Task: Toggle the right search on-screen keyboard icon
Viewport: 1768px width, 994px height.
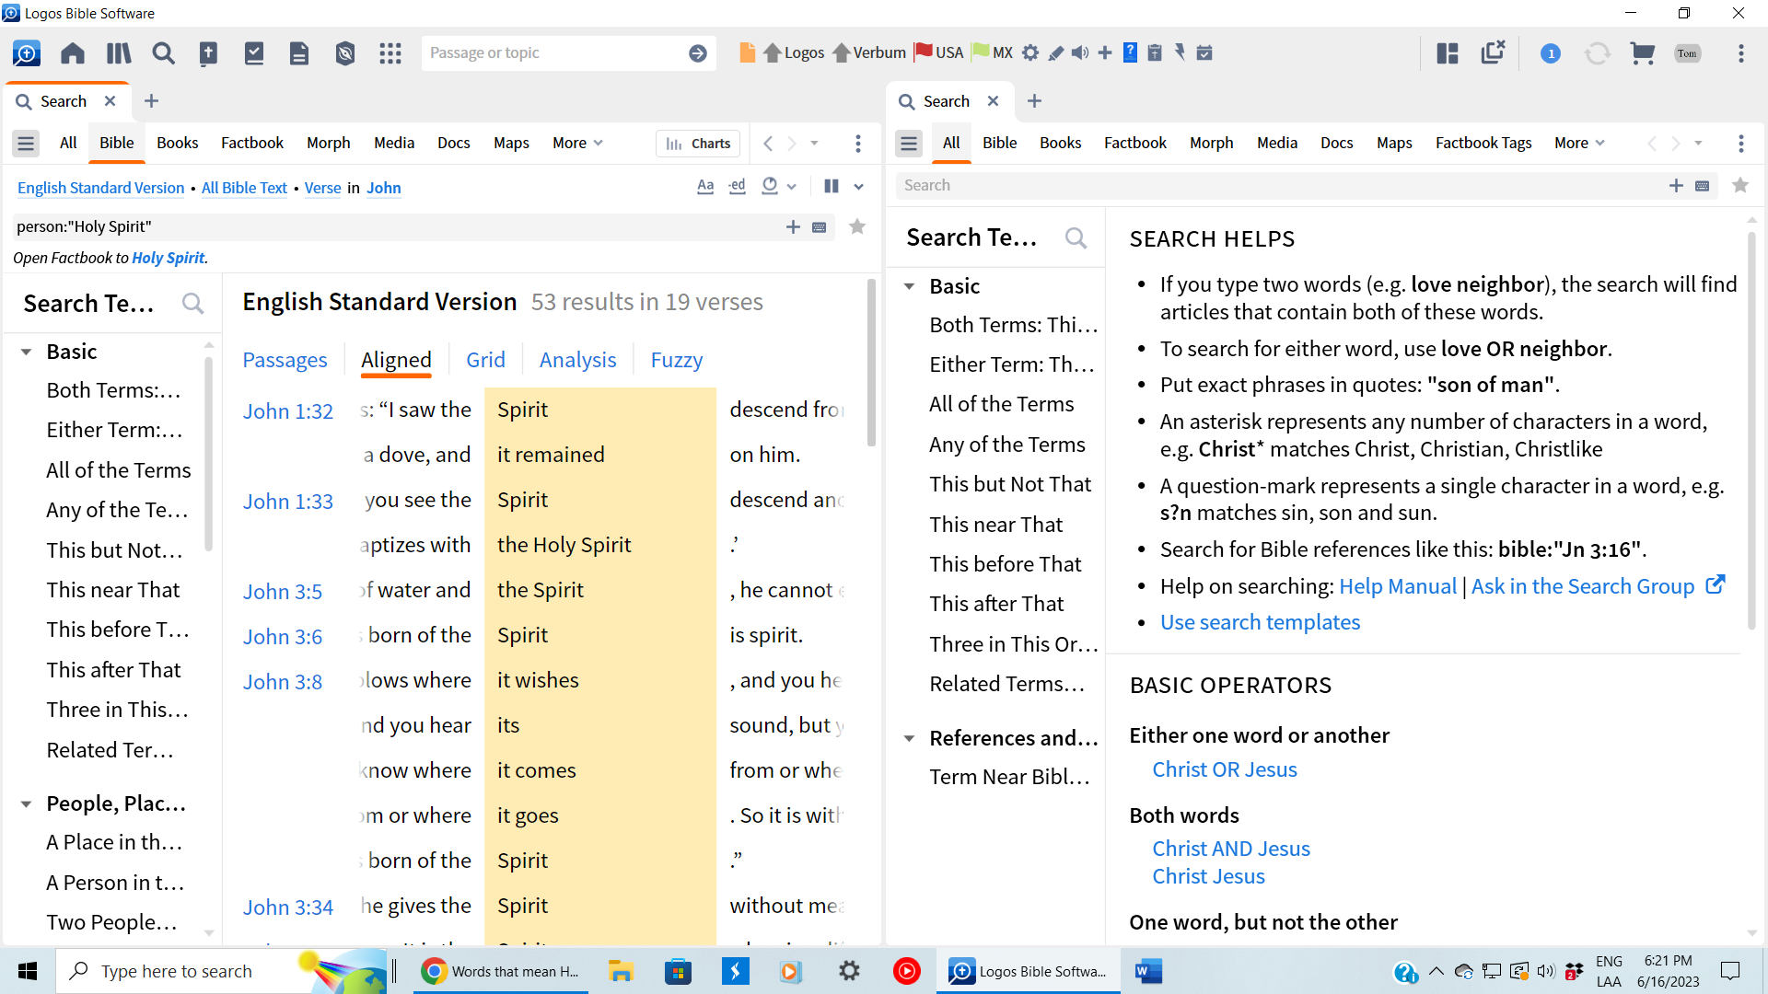Action: pyautogui.click(x=1702, y=186)
